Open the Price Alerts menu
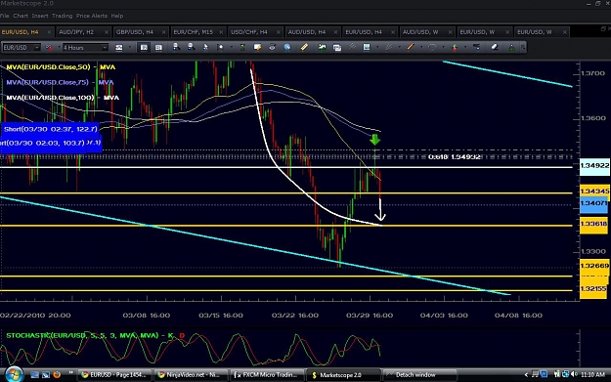 (x=92, y=16)
